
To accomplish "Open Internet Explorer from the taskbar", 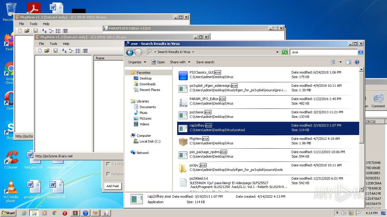I will [x=24, y=213].
